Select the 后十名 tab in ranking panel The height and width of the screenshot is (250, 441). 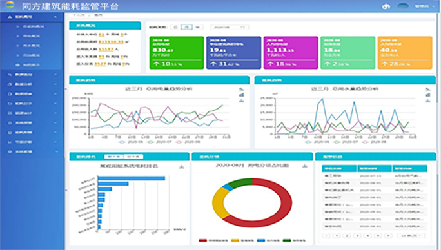coord(133,157)
